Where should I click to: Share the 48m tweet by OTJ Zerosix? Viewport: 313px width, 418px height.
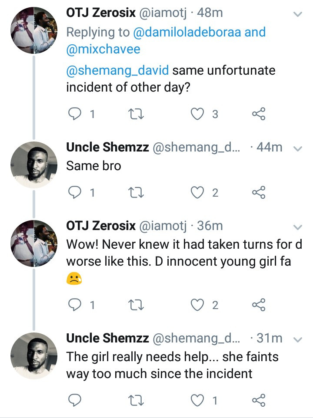[x=259, y=114]
